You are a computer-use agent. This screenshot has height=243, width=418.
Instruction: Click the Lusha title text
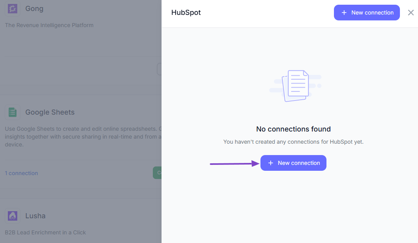point(35,216)
